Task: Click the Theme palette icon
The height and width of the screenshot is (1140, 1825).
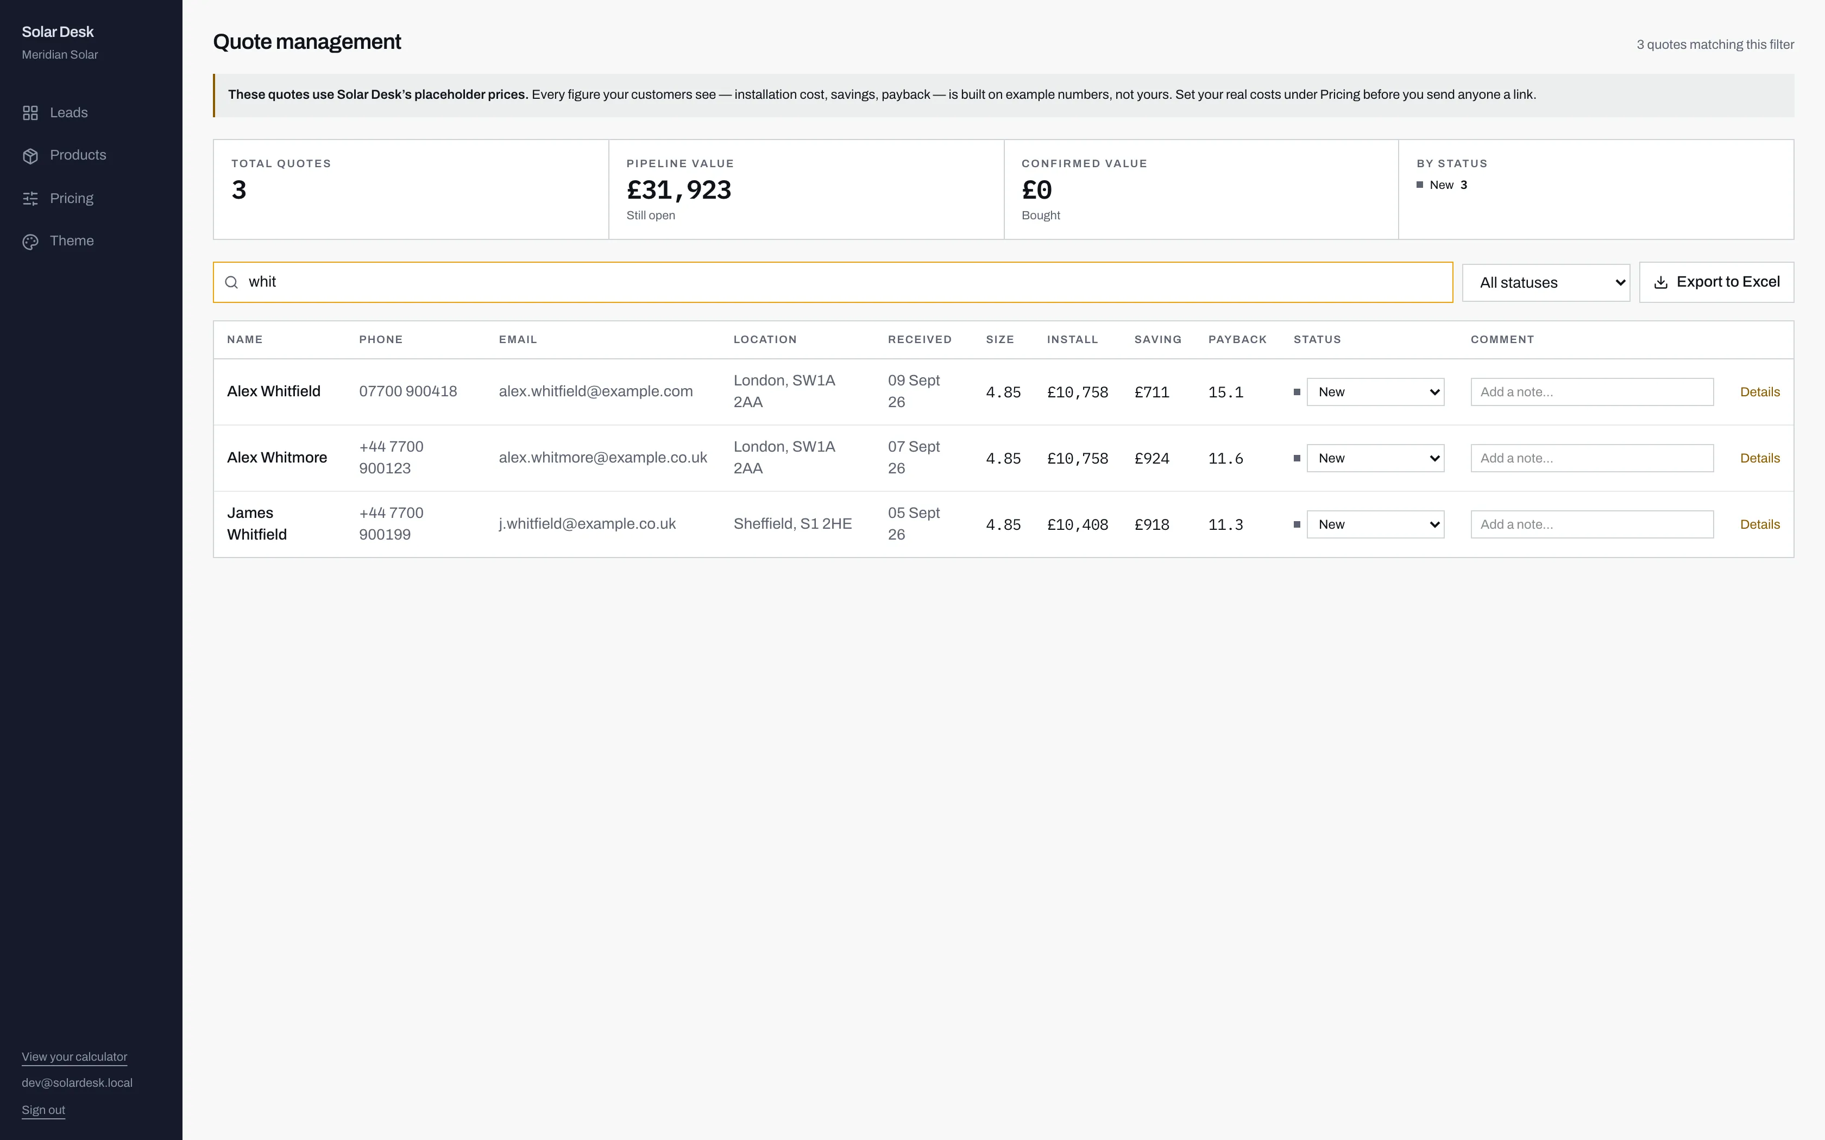Action: [x=30, y=241]
